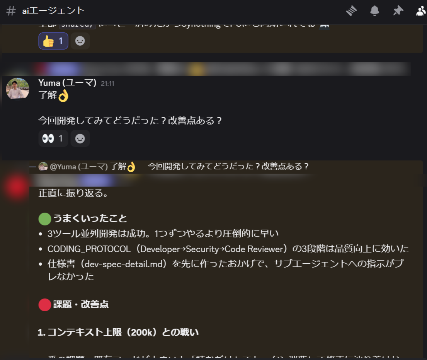Click the green circle うまくいったこと heading
The image size is (427, 360).
click(x=83, y=218)
